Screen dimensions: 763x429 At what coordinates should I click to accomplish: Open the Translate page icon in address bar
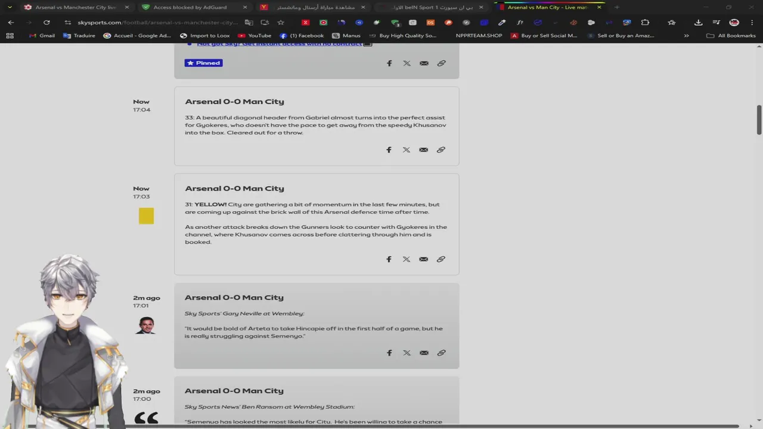249,22
